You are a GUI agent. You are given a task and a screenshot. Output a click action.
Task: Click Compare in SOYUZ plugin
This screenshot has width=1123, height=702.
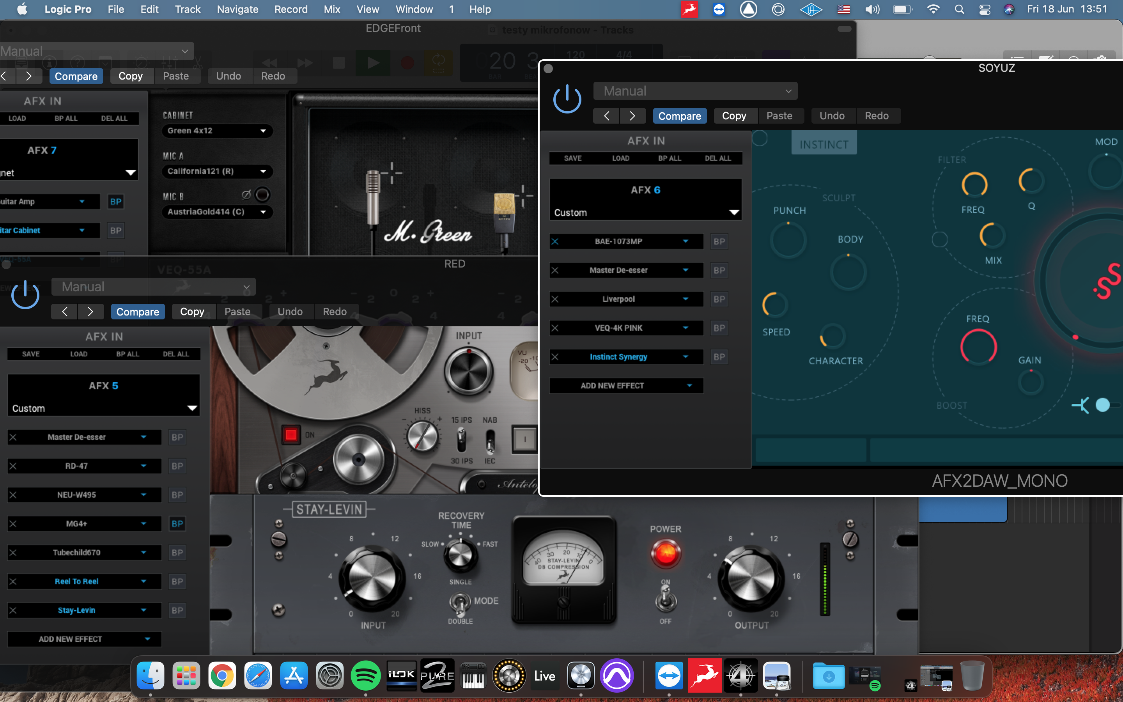(680, 115)
